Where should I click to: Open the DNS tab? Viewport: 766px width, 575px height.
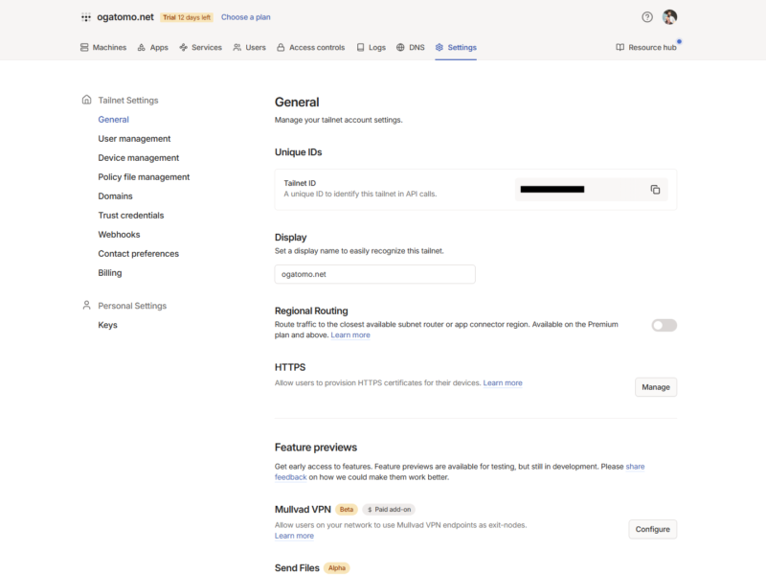411,47
